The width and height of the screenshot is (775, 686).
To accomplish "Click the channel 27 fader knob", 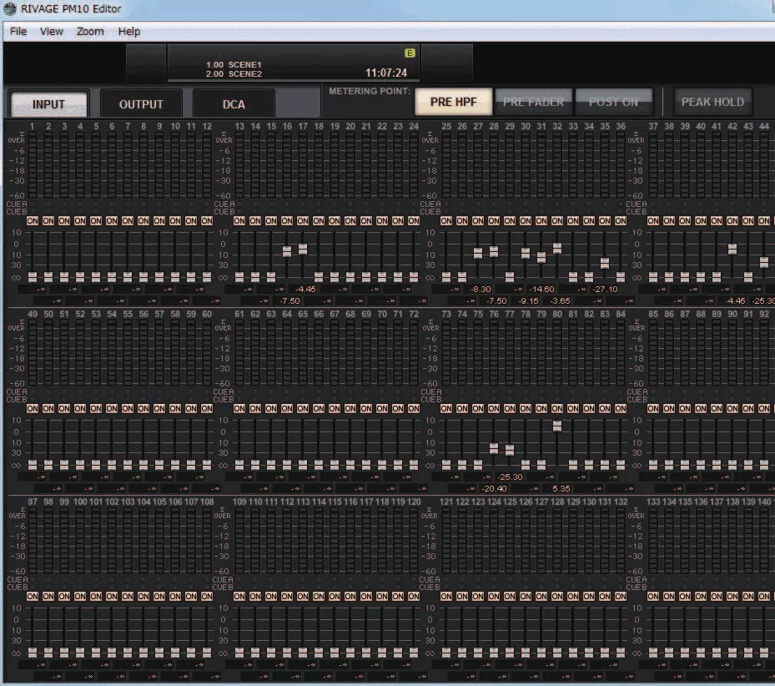I will coord(478,253).
